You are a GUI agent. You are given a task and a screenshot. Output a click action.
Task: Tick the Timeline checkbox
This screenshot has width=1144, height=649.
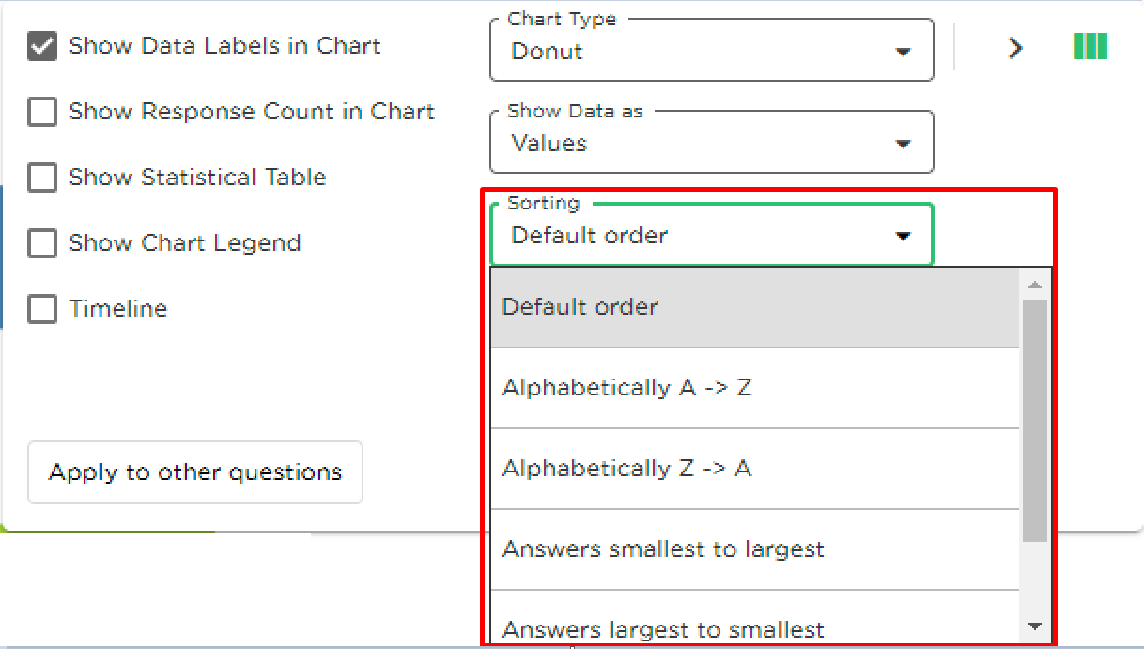[x=42, y=309]
